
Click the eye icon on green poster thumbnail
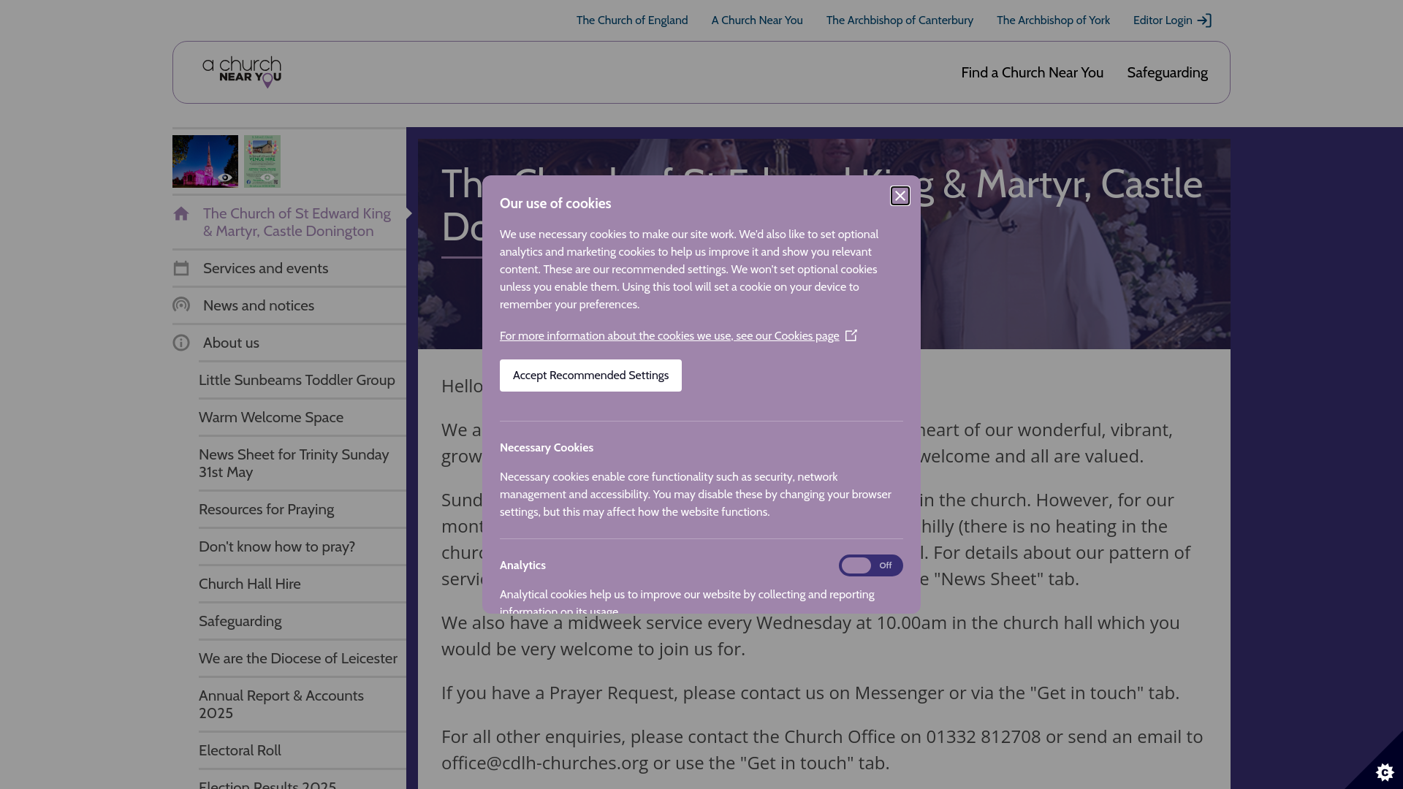(x=267, y=178)
